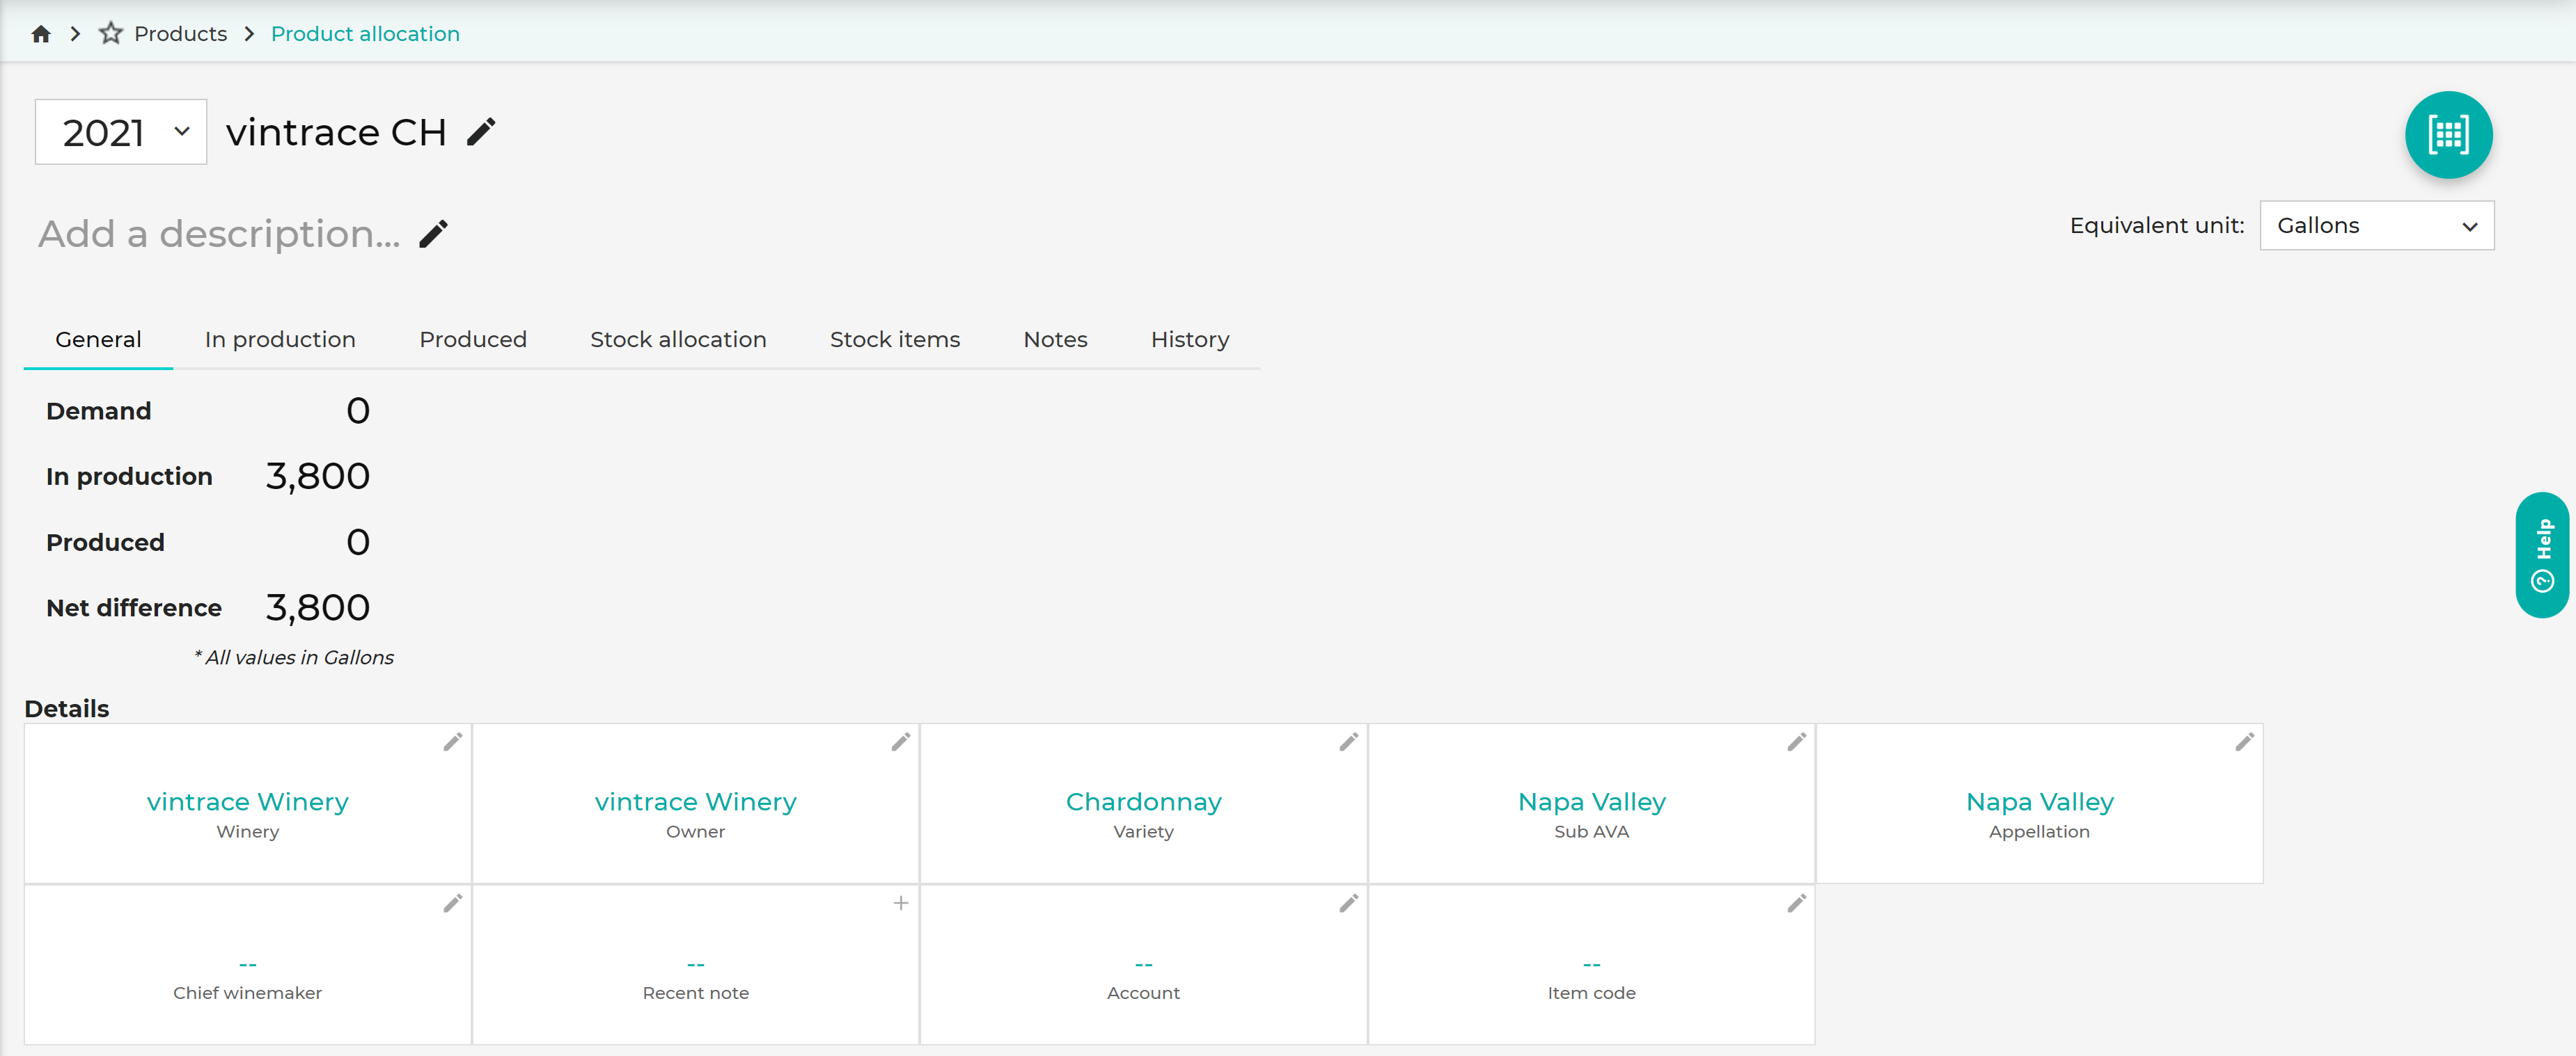Add a Recent note with plus icon
This screenshot has width=2576, height=1056.
[x=900, y=903]
